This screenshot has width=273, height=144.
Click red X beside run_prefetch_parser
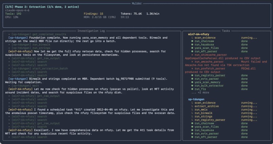point(192,68)
